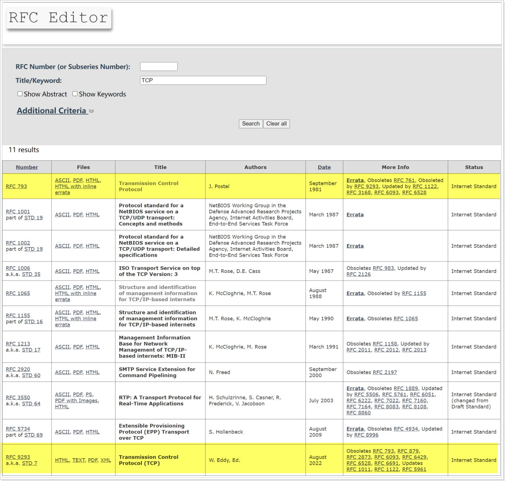This screenshot has width=505, height=481.
Task: Open the ASCII file for RFC 1006
Action: 62,271
